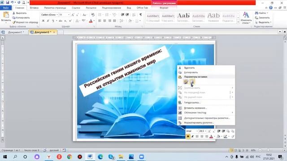The image size is (287, 161).
Task: Click Вырезать in the ribbon clipboard group
Action: pyautogui.click(x=19, y=13)
